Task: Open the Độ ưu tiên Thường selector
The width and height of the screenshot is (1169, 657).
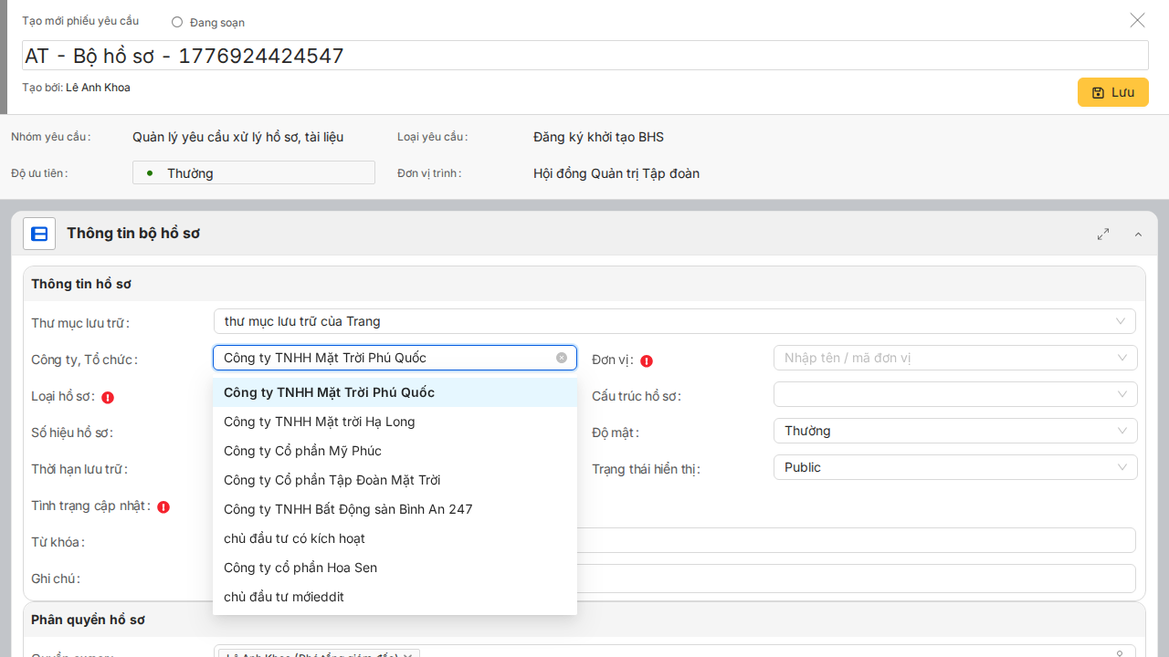Action: (254, 172)
